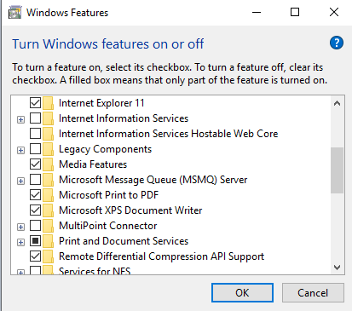Minimize the Windows Features dialog
The width and height of the screenshot is (352, 311).
point(257,12)
